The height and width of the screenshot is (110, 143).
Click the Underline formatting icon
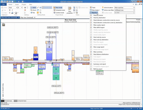click(x=10, y=13)
